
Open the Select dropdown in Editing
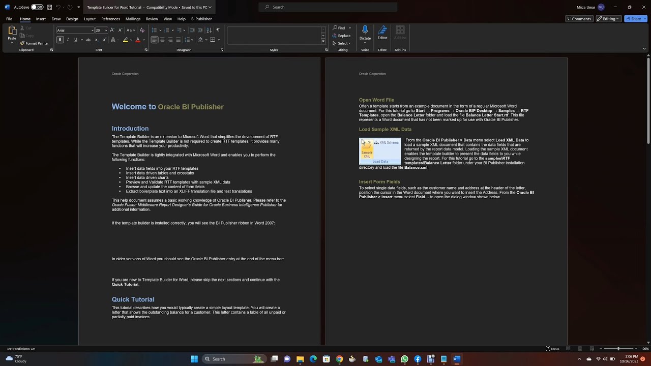(x=341, y=43)
